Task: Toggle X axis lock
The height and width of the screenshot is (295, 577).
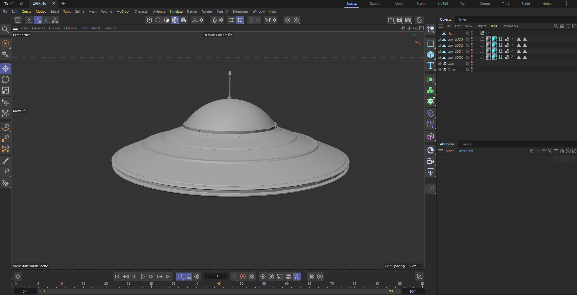Action: point(29,20)
